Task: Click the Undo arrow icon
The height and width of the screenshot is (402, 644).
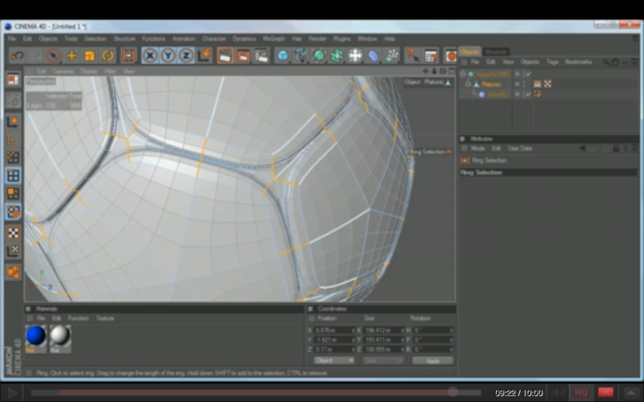Action: coord(17,56)
